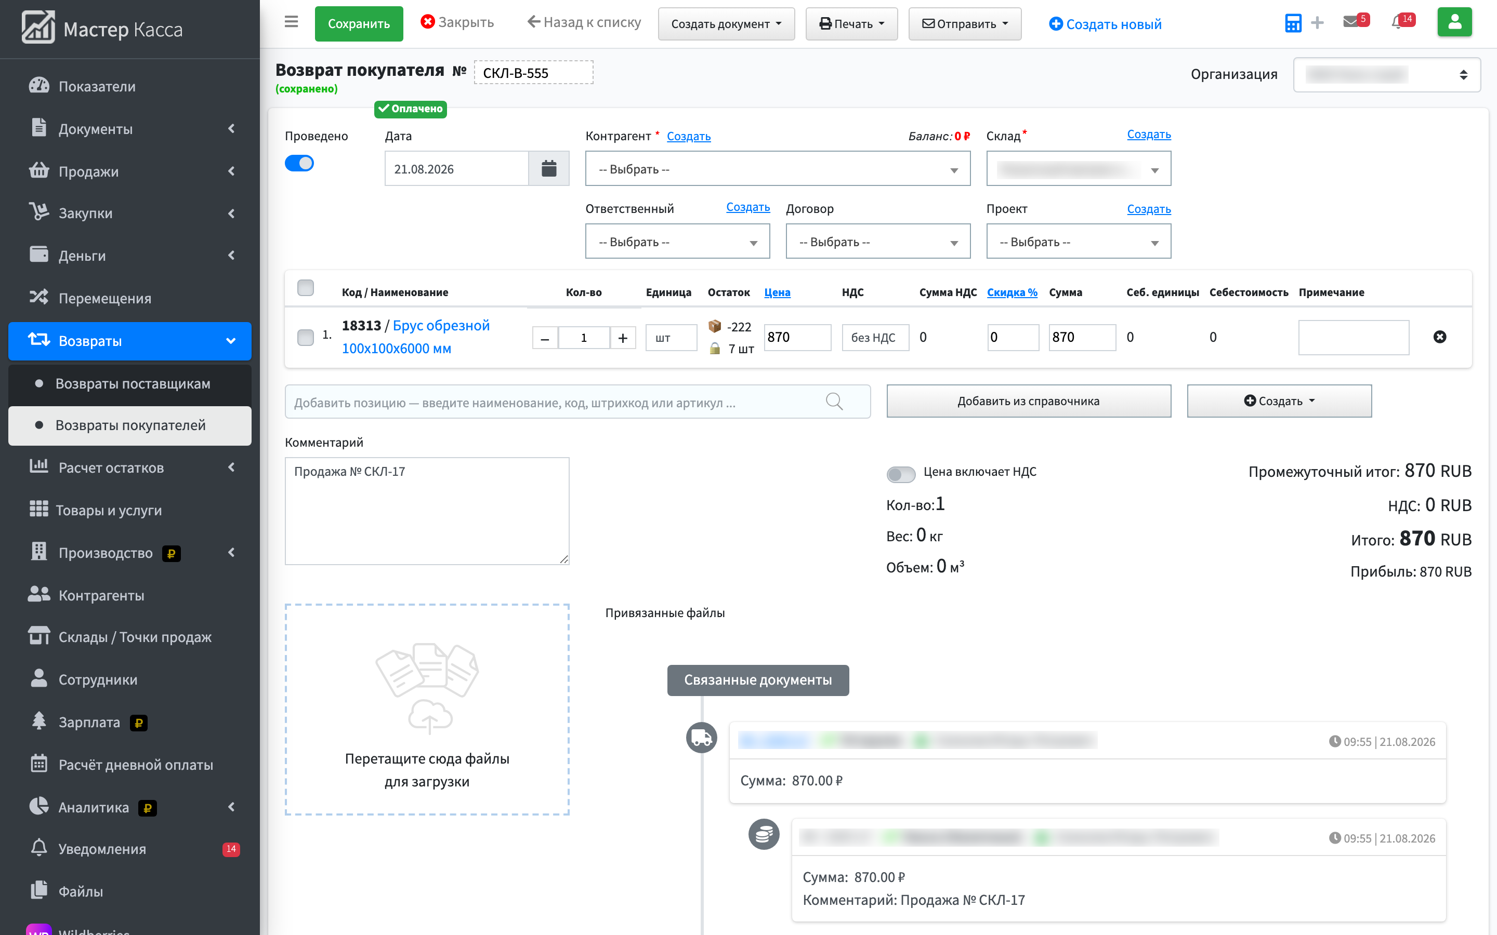Click the search magnifier in add position field
Viewport: 1497px width, 935px height.
834,402
